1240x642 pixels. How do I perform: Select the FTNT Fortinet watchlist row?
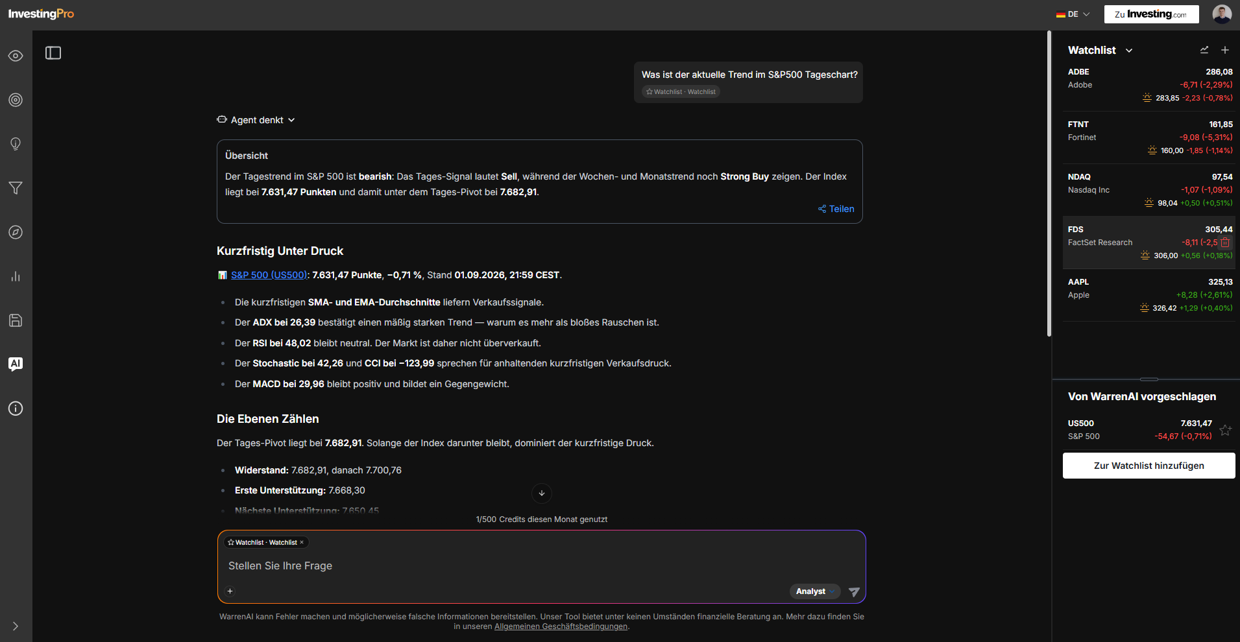[x=1149, y=137]
